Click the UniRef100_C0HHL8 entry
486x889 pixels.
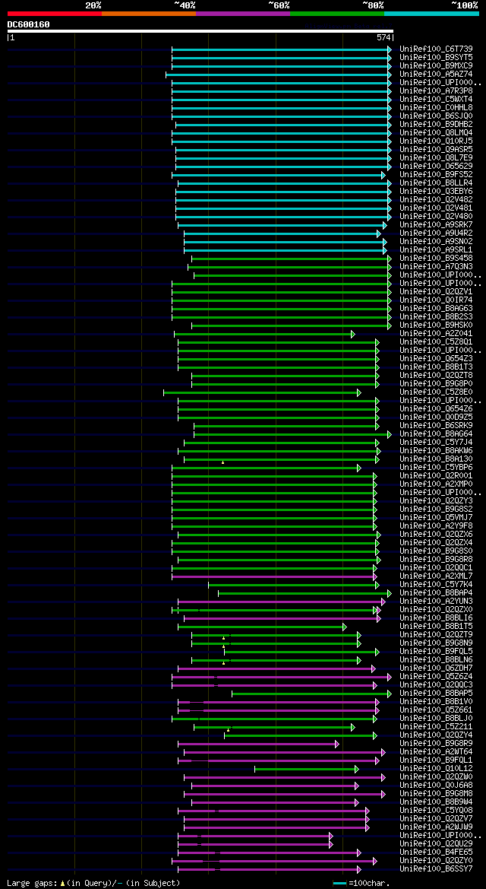(436, 108)
